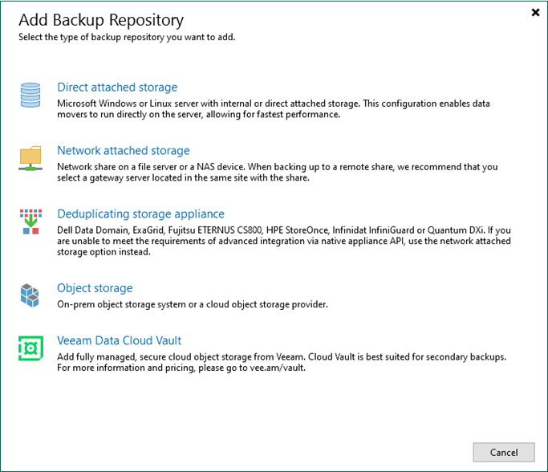This screenshot has height=472, width=548.
Task: Click the 'Add fully managed, secure cloud' description
Action: tap(282, 362)
